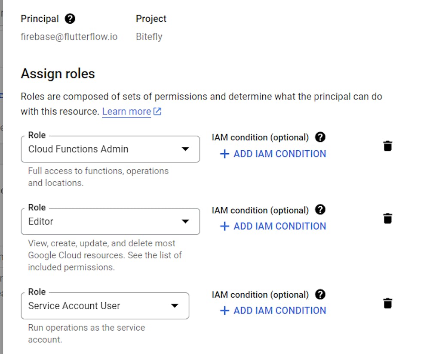Image resolution: width=430 pixels, height=354 pixels.
Task: Expand the Cloud Functions Admin role dropdown
Action: click(x=185, y=149)
